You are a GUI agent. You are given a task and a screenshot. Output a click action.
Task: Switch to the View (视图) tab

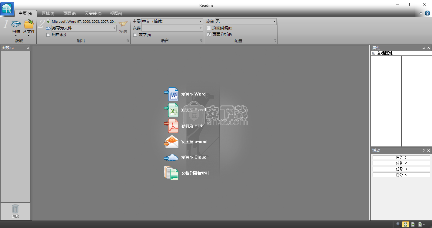[x=116, y=13]
